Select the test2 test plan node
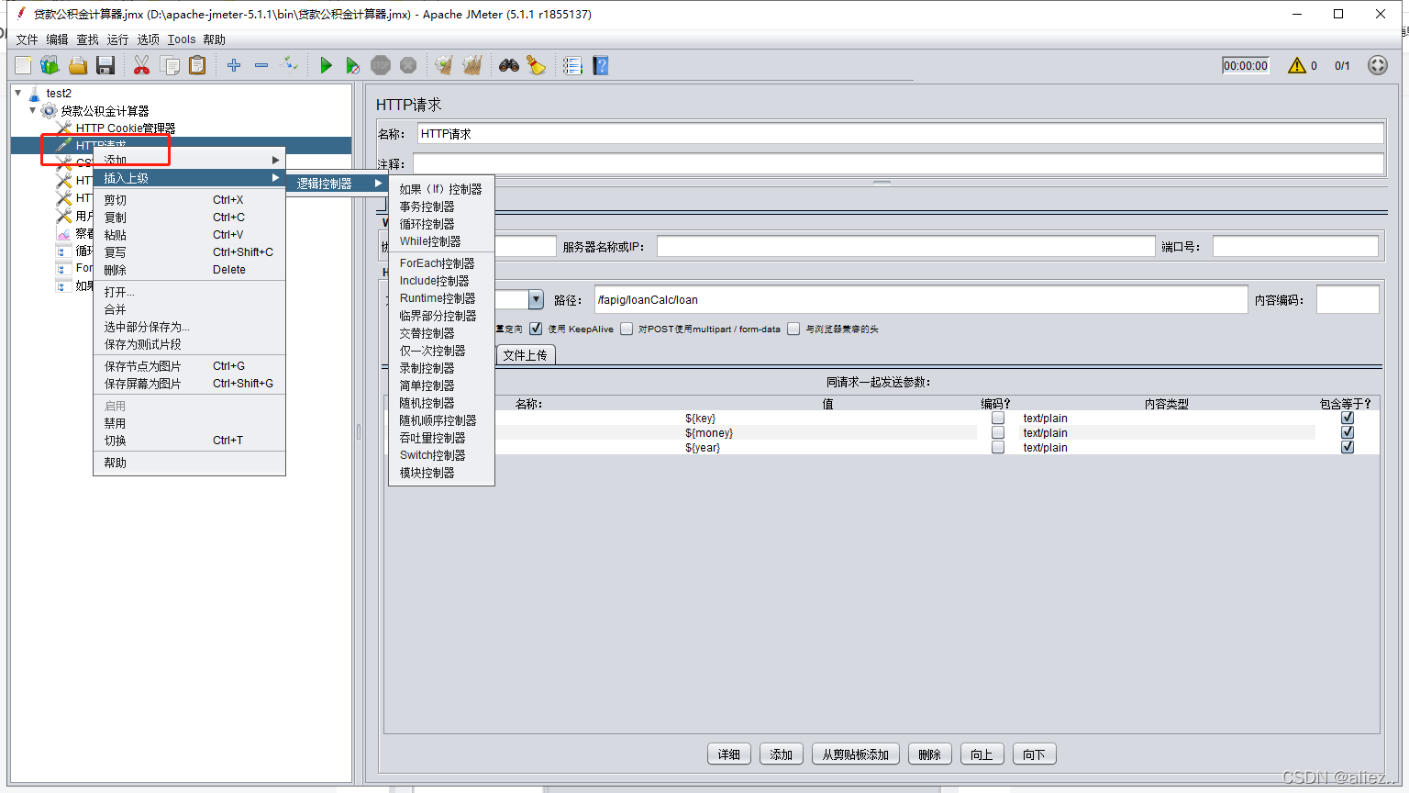This screenshot has width=1409, height=793. [59, 93]
